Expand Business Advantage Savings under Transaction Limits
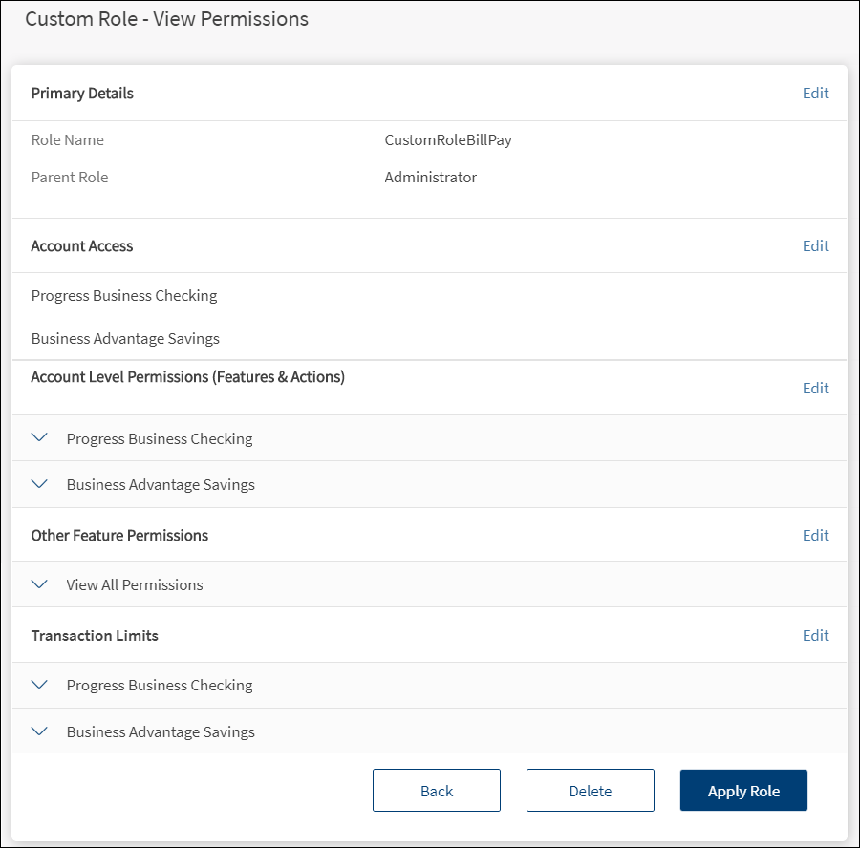Screen dimensions: 860x848 [x=39, y=731]
